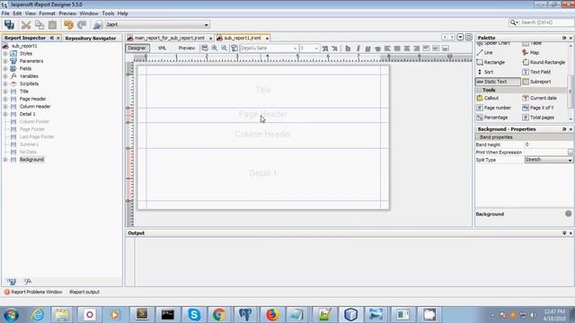
Task: Expand the Parameters tree node
Action: [5, 61]
